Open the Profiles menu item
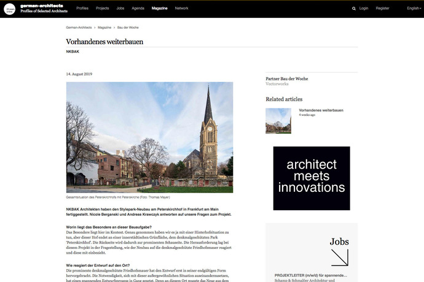The image size is (424, 282). [x=83, y=9]
